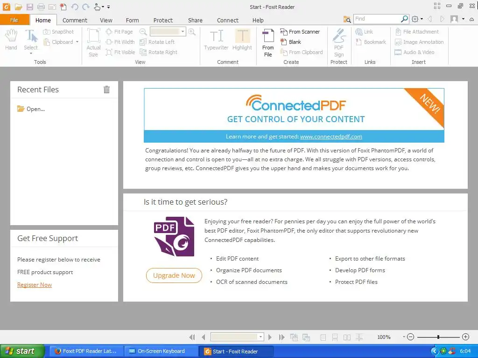Switch to the Share tab

pos(195,21)
